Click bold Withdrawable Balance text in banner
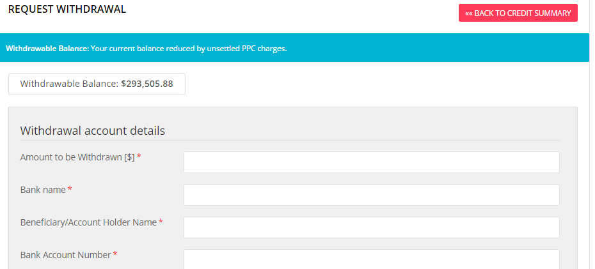The height and width of the screenshot is (269, 595). tap(47, 49)
